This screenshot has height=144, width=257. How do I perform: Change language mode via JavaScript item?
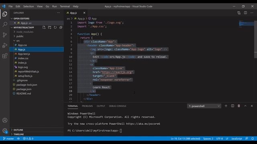(237, 139)
